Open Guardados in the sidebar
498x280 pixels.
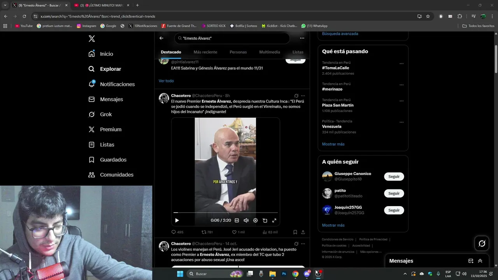click(107, 160)
